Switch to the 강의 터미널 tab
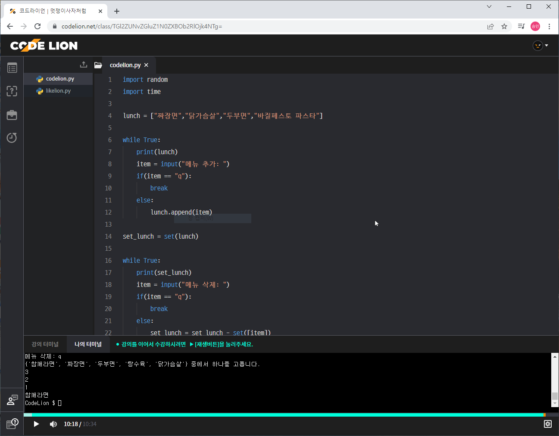This screenshot has height=436, width=559. 44,344
